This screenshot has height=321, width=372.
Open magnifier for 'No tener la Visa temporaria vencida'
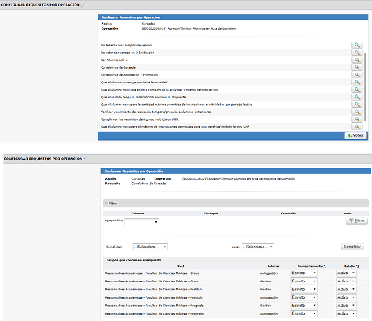(357, 45)
